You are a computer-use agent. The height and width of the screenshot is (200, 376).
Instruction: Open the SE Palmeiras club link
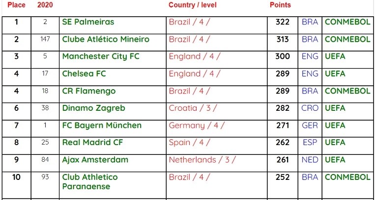click(88, 22)
